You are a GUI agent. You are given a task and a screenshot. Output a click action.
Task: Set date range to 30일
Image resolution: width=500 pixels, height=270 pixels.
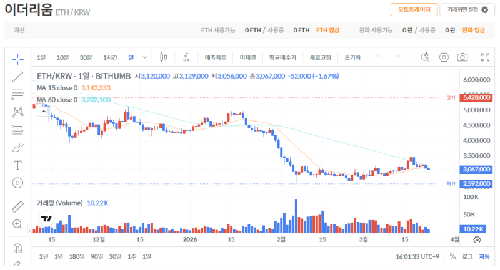click(115, 257)
